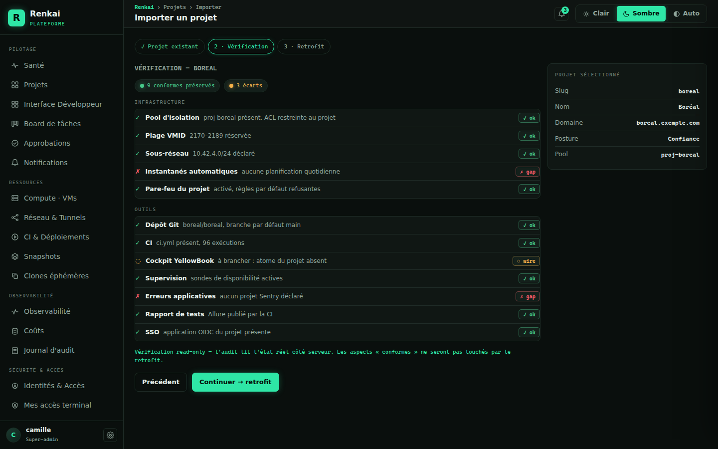This screenshot has width=718, height=449.
Task: Click the Journal d'audit document icon
Action: (15, 350)
